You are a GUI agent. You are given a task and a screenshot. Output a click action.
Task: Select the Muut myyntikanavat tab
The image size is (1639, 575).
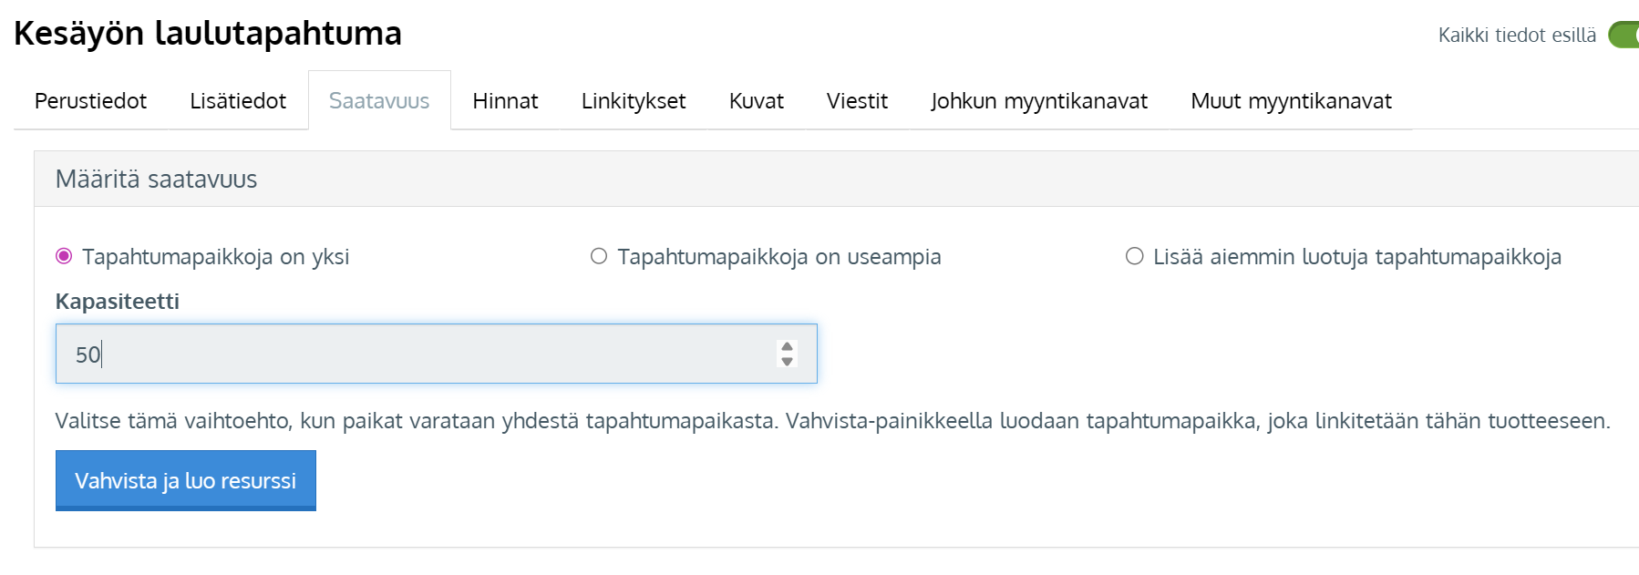(1291, 101)
